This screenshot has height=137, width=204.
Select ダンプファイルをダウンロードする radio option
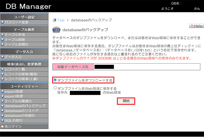tap(55, 80)
